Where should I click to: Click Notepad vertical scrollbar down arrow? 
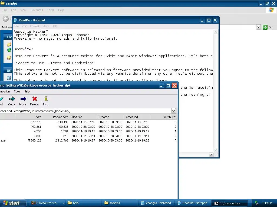216,150
